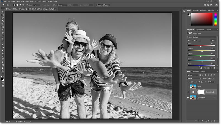This screenshot has width=221, height=125.
Task: Select the Eyedropper tool
Action: point(3,30)
